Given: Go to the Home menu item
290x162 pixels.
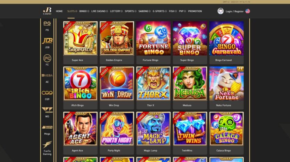Looking at the screenshot, I should point(59,11).
